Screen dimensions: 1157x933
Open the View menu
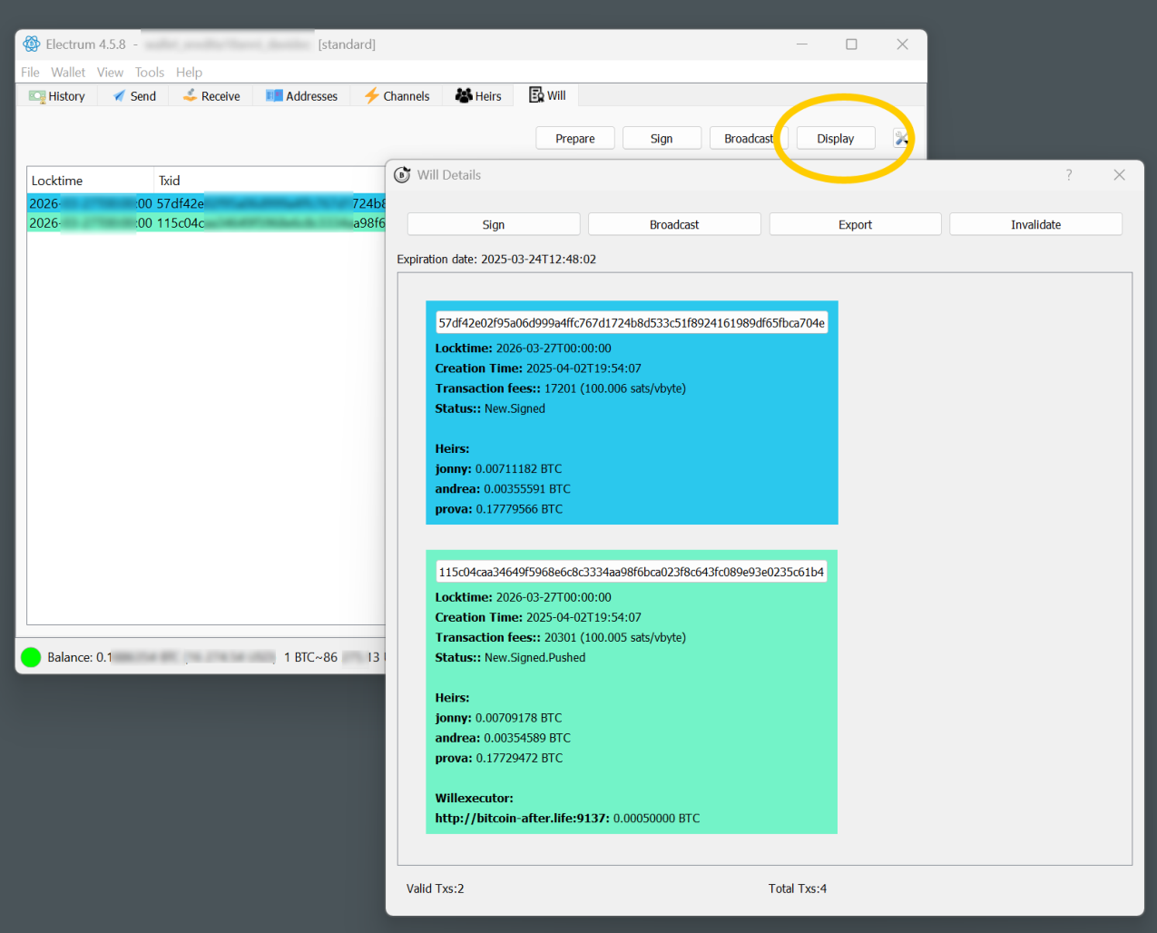point(110,72)
